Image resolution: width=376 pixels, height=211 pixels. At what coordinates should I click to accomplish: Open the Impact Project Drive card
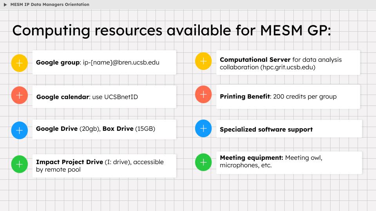point(104,166)
